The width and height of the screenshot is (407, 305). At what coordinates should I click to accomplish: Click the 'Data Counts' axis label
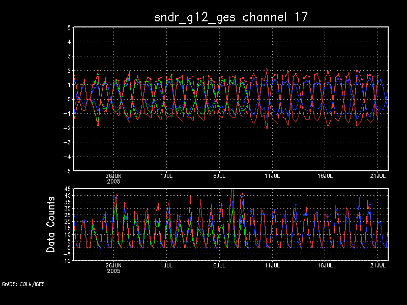coord(51,225)
